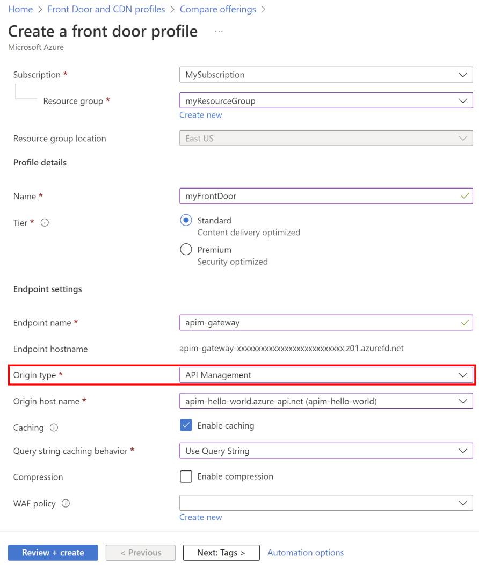
Task: Check the Enable compression checkbox
Action: pos(186,476)
